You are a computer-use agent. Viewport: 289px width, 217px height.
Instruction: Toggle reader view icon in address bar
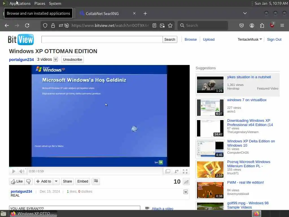[154, 25]
